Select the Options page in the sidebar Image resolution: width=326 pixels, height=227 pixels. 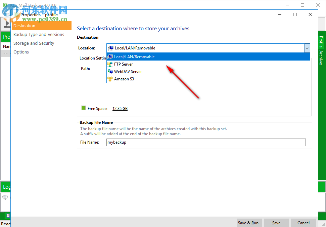click(21, 52)
